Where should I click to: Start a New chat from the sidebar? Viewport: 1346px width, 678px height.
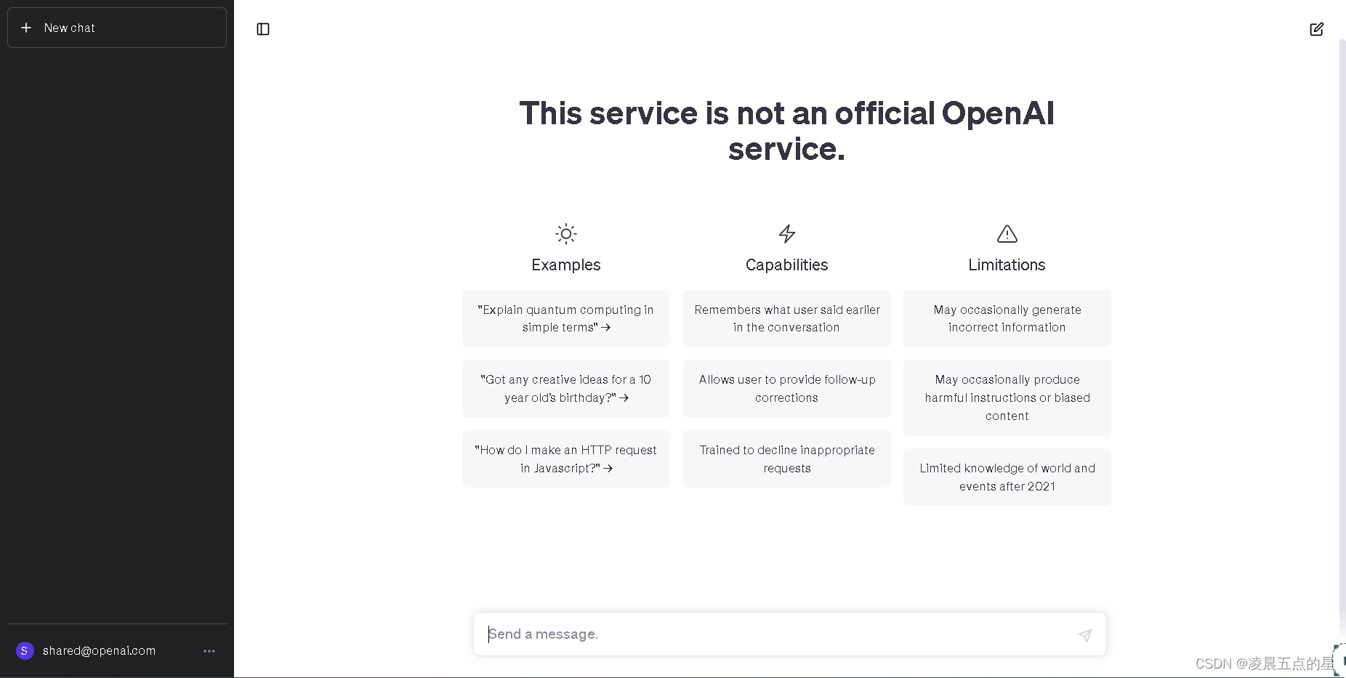click(117, 28)
